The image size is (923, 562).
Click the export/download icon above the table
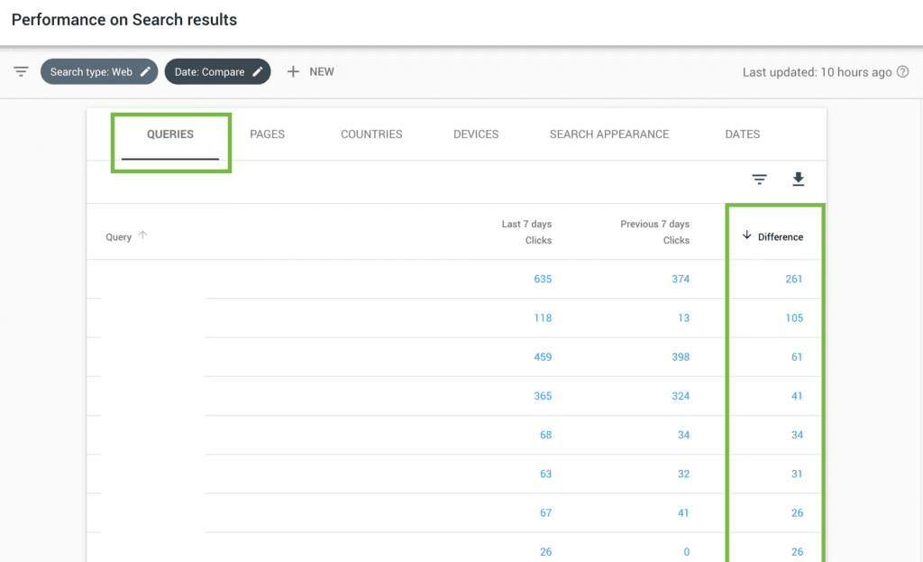[798, 180]
